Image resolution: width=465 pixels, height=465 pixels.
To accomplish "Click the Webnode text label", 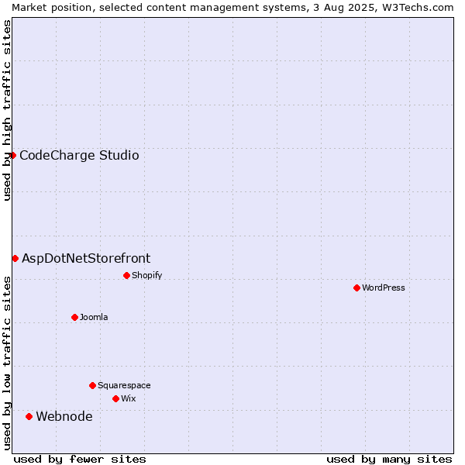I will (64, 416).
